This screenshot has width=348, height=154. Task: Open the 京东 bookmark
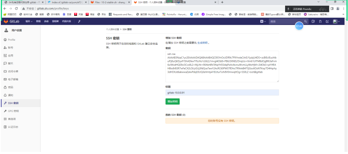tap(102, 15)
